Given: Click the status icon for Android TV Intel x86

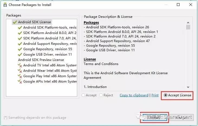Looking at the screenshot, I should pyautogui.click(x=20, y=65).
